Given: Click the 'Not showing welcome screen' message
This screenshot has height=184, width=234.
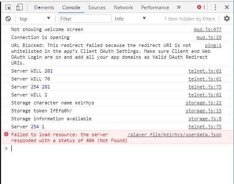Looking at the screenshot, I should click(x=47, y=29).
